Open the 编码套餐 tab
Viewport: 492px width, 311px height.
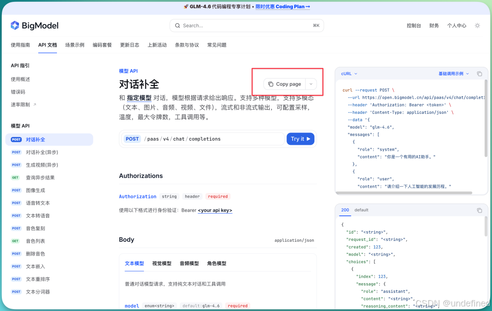[102, 45]
